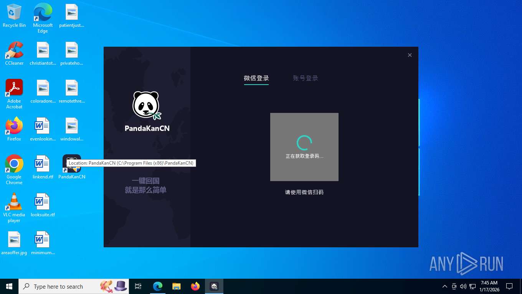This screenshot has height=294, width=522.
Task: Open the Google Chrome desktop shortcut
Action: (x=14, y=170)
